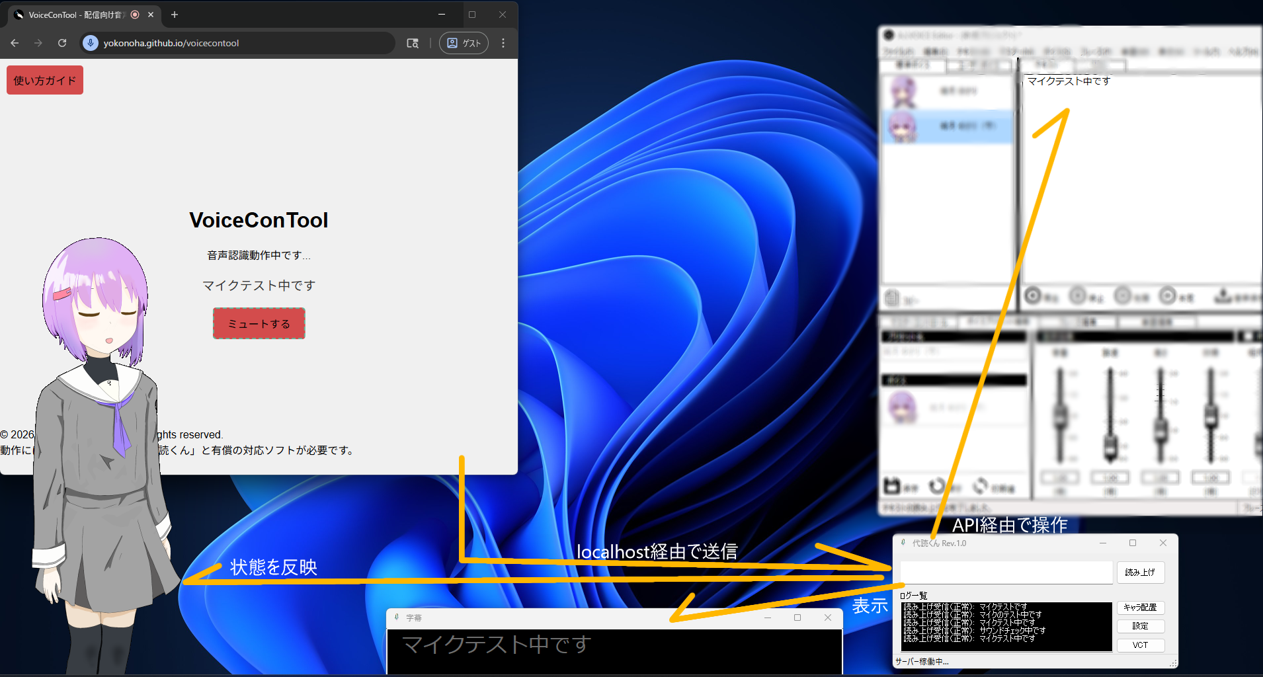The height and width of the screenshot is (677, 1263).
Task: Click the 抑揚 intonation slider handle
Action: click(1211, 416)
